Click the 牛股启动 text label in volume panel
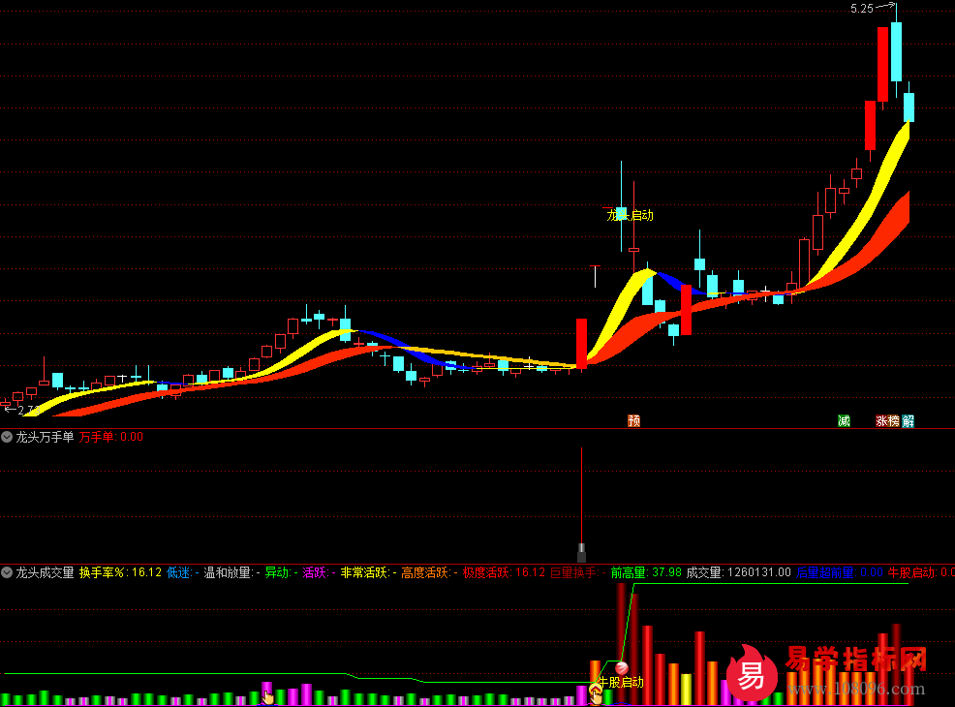 620,682
